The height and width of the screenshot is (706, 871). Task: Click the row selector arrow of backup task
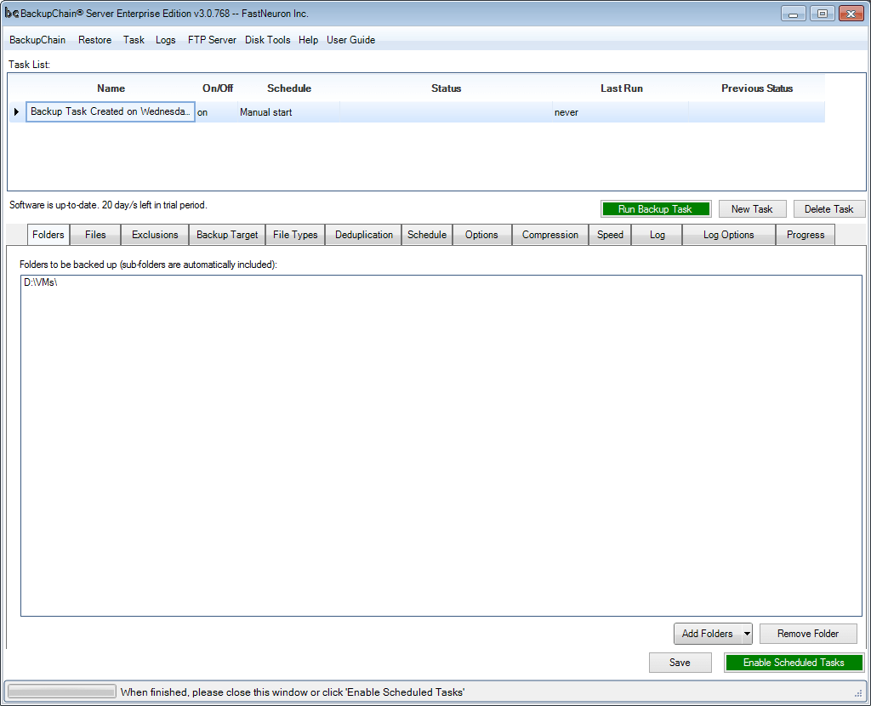tap(17, 111)
